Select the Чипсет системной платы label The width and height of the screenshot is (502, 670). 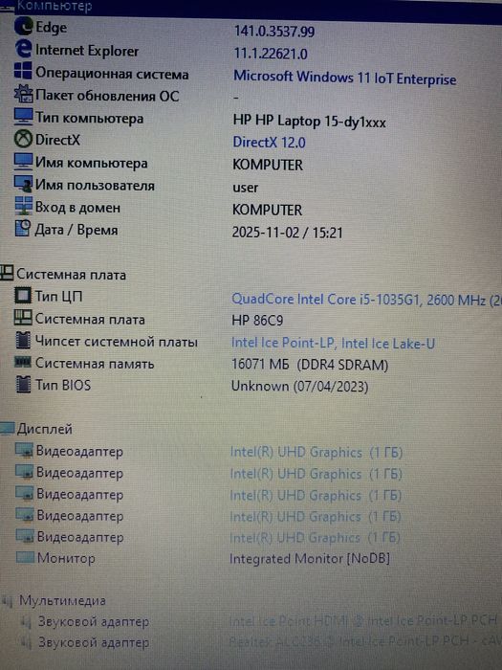pyautogui.click(x=116, y=342)
